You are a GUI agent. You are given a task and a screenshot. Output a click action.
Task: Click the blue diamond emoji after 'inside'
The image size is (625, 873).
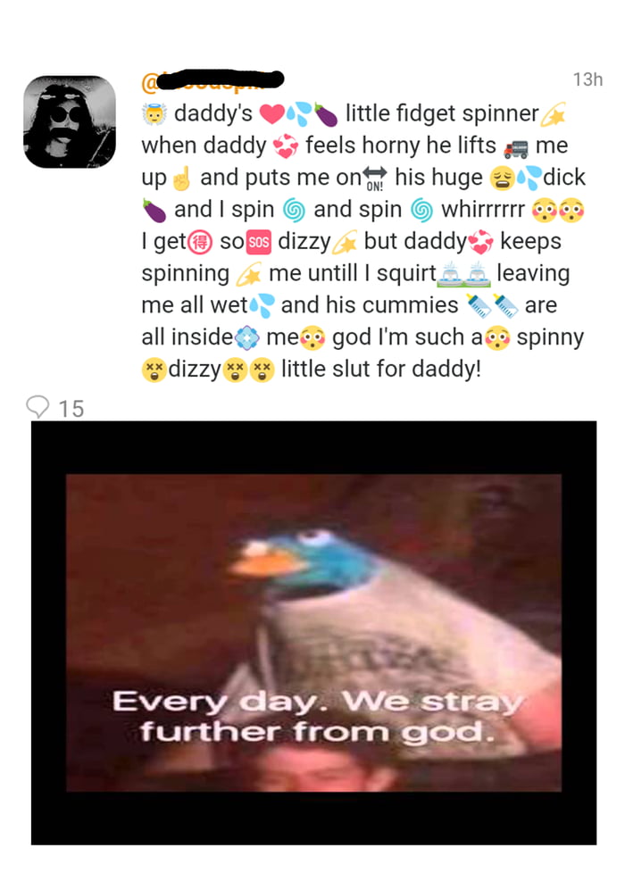247,338
